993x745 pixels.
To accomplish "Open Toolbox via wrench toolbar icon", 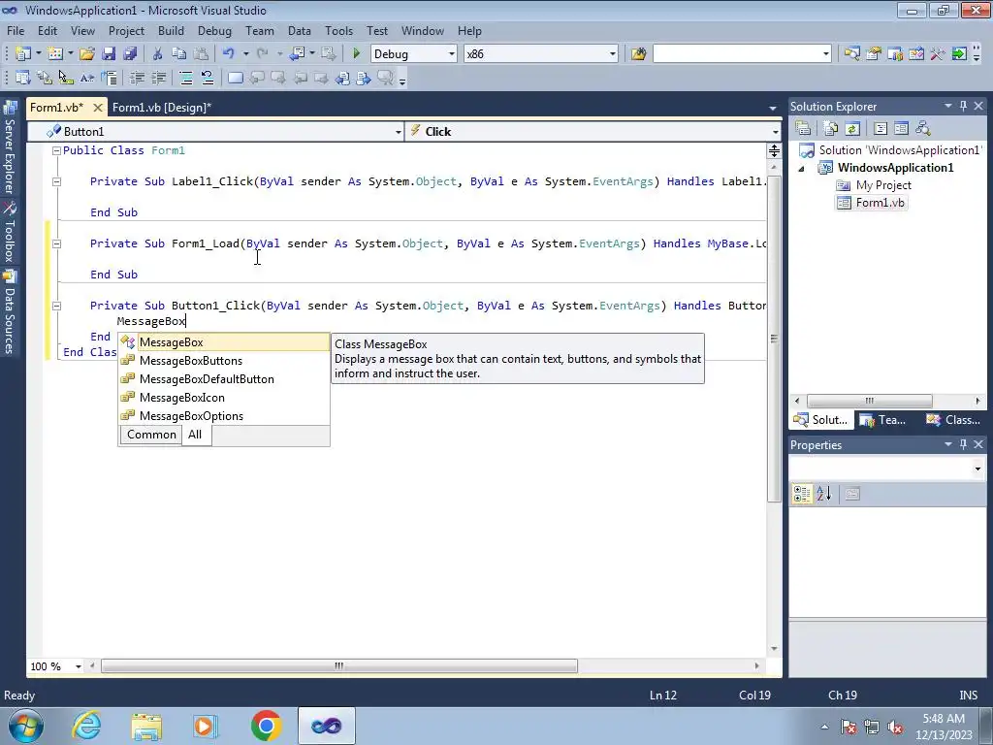I will pyautogui.click(x=938, y=54).
